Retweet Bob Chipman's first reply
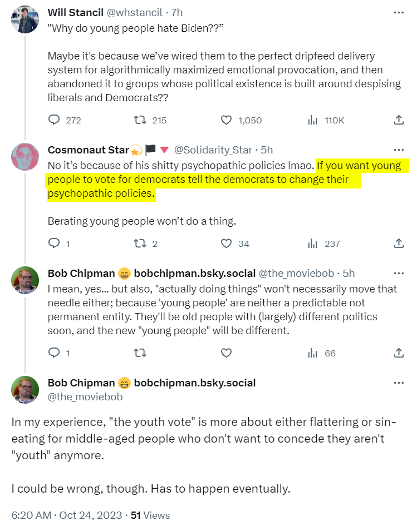 click(141, 353)
